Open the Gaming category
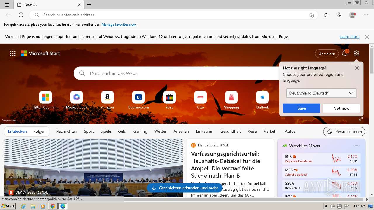The width and height of the screenshot is (374, 210). coord(140,131)
